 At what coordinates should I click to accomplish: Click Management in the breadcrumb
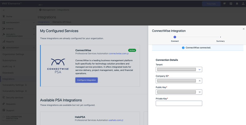coord(49,10)
